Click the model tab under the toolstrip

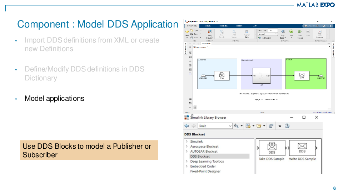click(x=206, y=44)
